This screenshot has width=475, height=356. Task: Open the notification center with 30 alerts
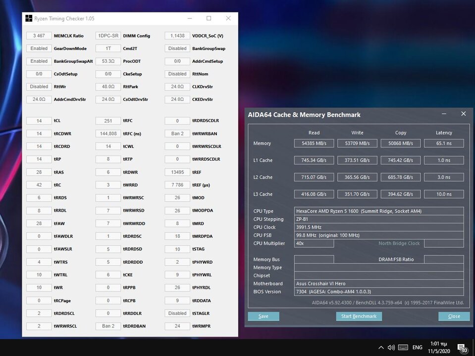click(462, 349)
